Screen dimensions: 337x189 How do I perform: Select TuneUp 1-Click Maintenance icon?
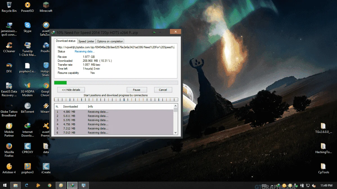pos(27,49)
